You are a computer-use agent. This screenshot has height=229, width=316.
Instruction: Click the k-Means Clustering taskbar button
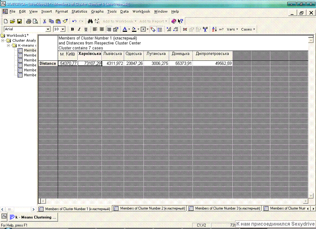[33, 217]
